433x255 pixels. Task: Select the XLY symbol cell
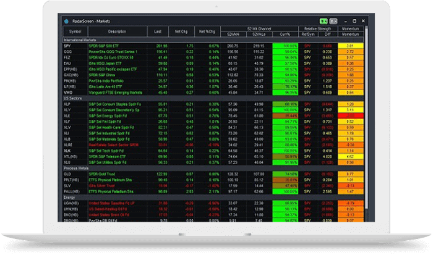click(x=75, y=110)
